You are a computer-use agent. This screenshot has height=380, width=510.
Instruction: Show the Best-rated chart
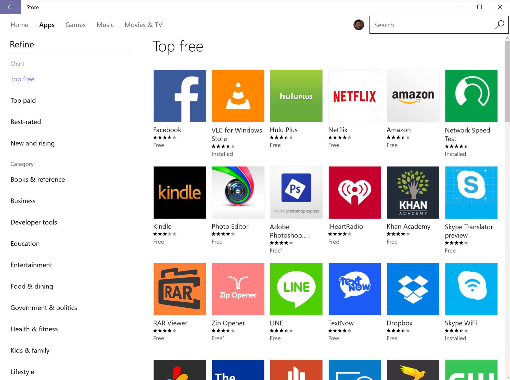pyautogui.click(x=26, y=122)
